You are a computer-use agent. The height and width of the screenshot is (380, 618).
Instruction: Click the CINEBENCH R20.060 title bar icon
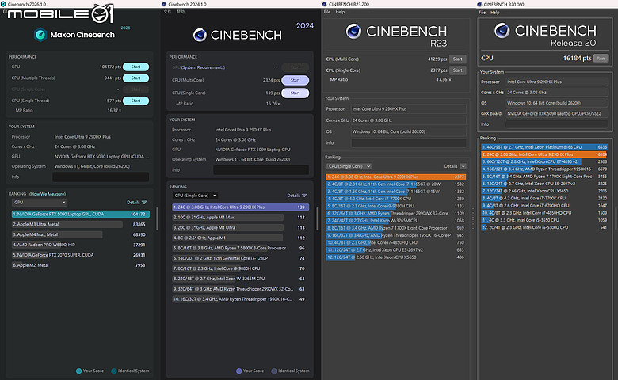point(479,4)
